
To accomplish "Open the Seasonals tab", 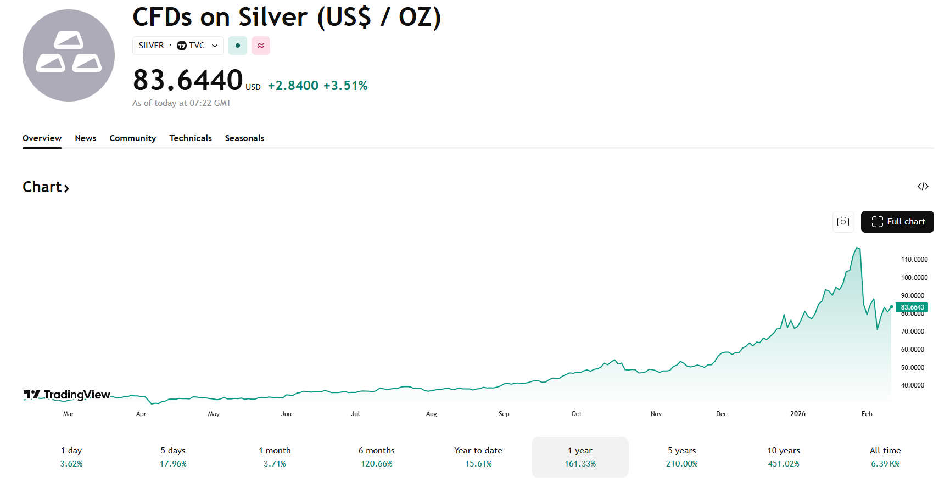I will [244, 138].
